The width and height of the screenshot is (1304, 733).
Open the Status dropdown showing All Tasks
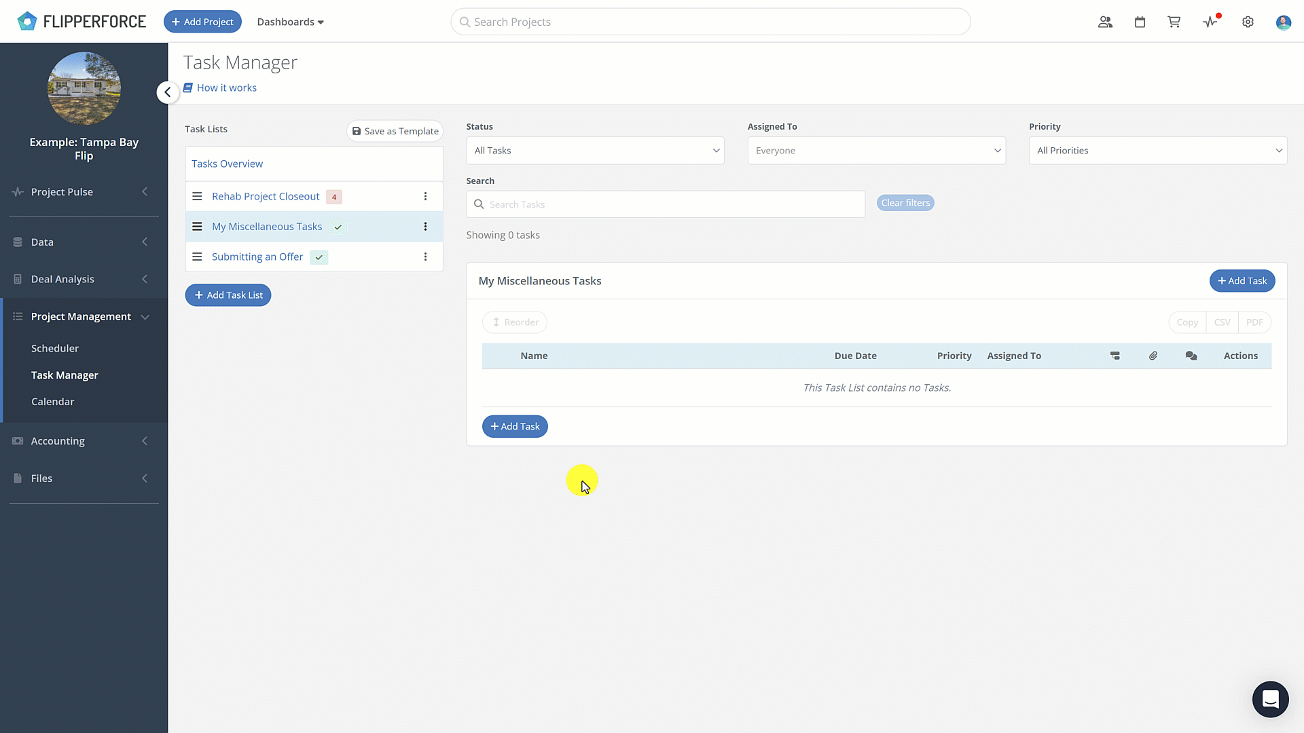[x=595, y=151]
